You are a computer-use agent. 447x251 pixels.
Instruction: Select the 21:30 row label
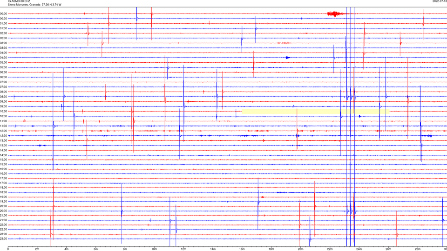[4, 220]
